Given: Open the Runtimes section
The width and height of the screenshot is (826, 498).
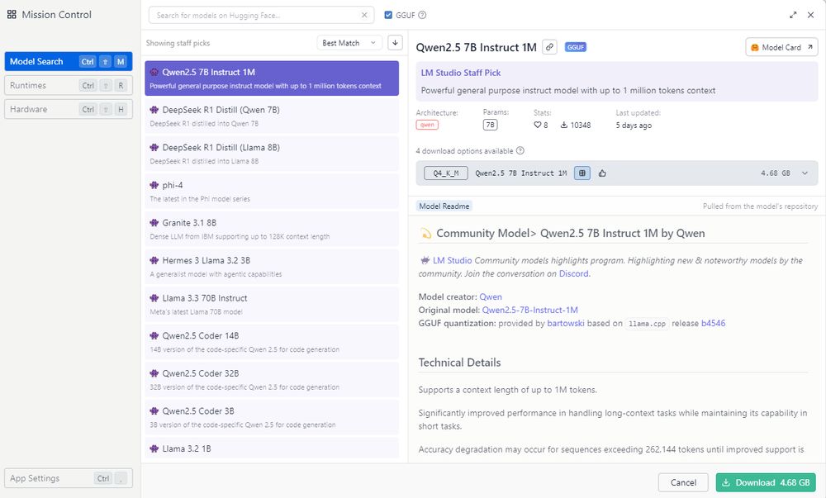Looking at the screenshot, I should point(69,85).
